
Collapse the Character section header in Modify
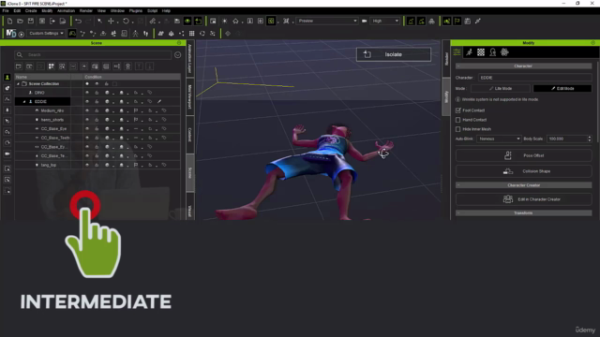pyautogui.click(x=523, y=66)
